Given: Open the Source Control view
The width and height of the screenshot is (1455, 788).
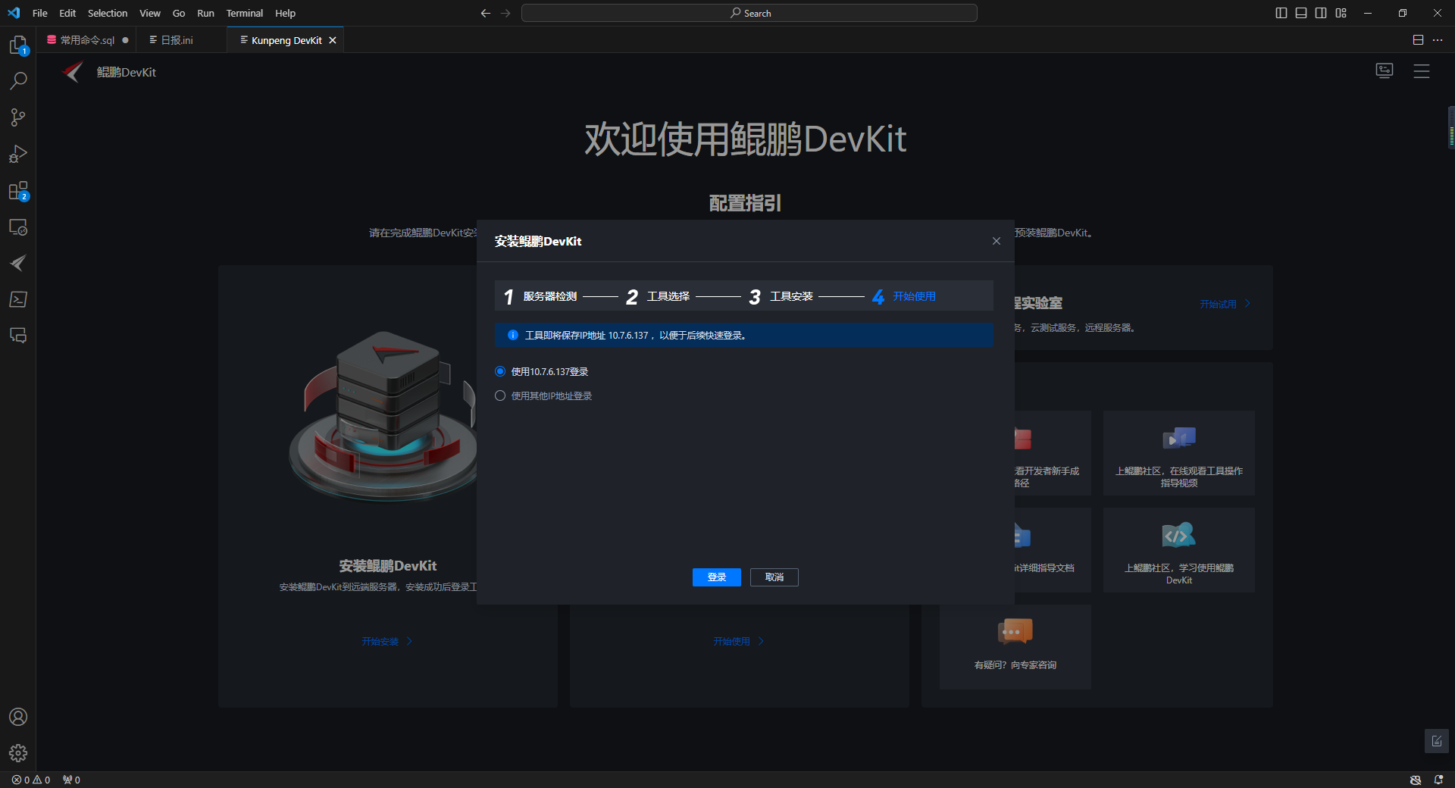Looking at the screenshot, I should click(18, 117).
